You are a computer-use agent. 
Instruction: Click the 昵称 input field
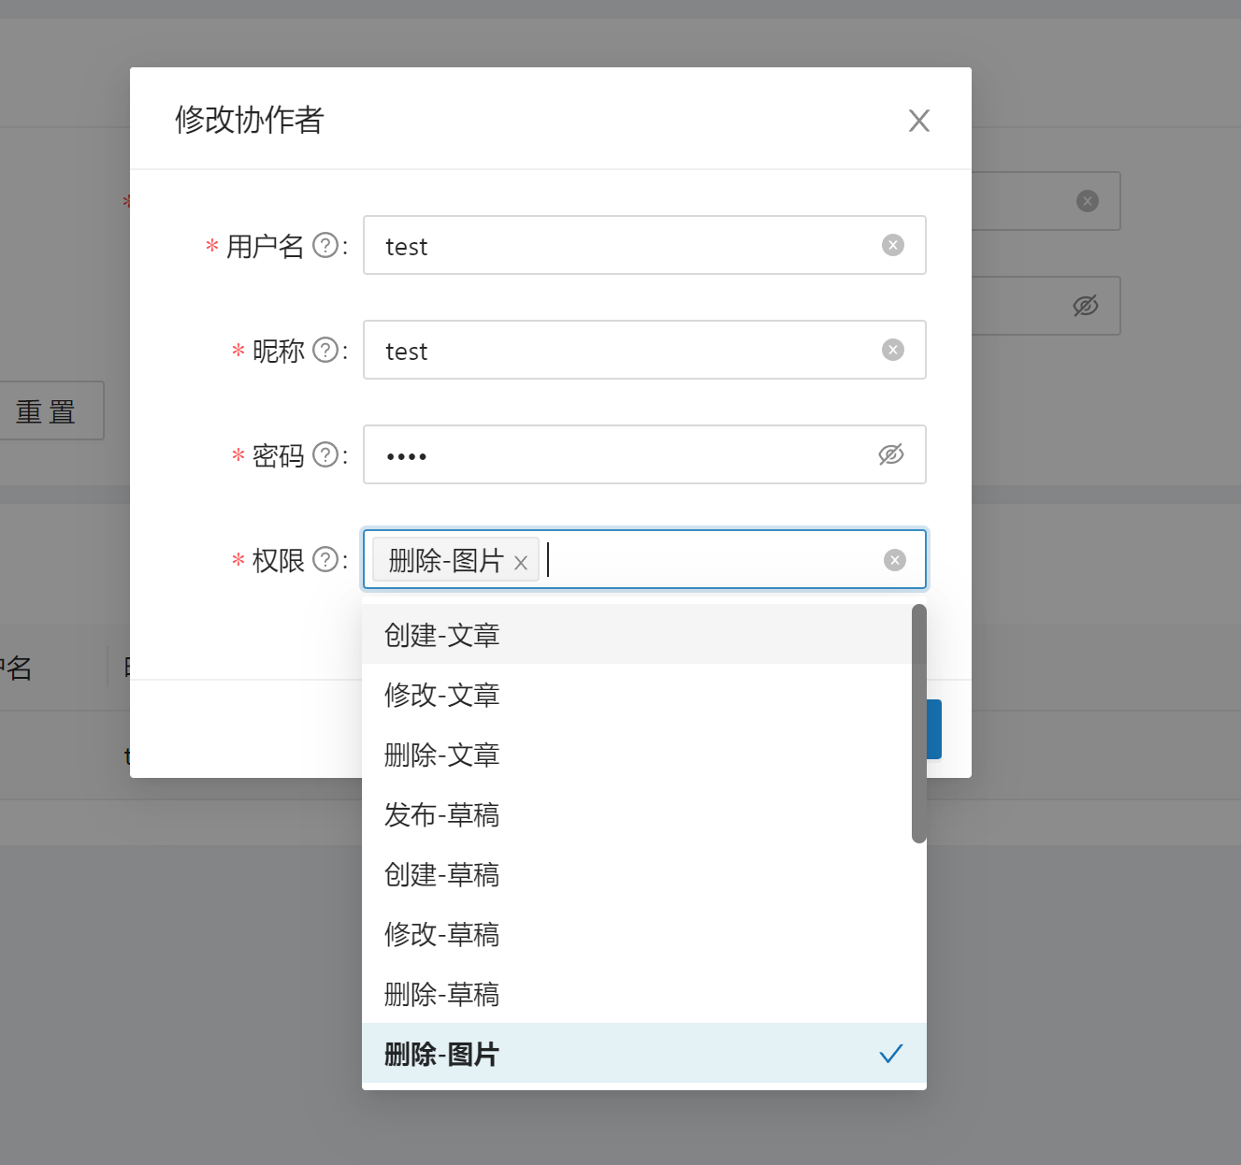[644, 350]
